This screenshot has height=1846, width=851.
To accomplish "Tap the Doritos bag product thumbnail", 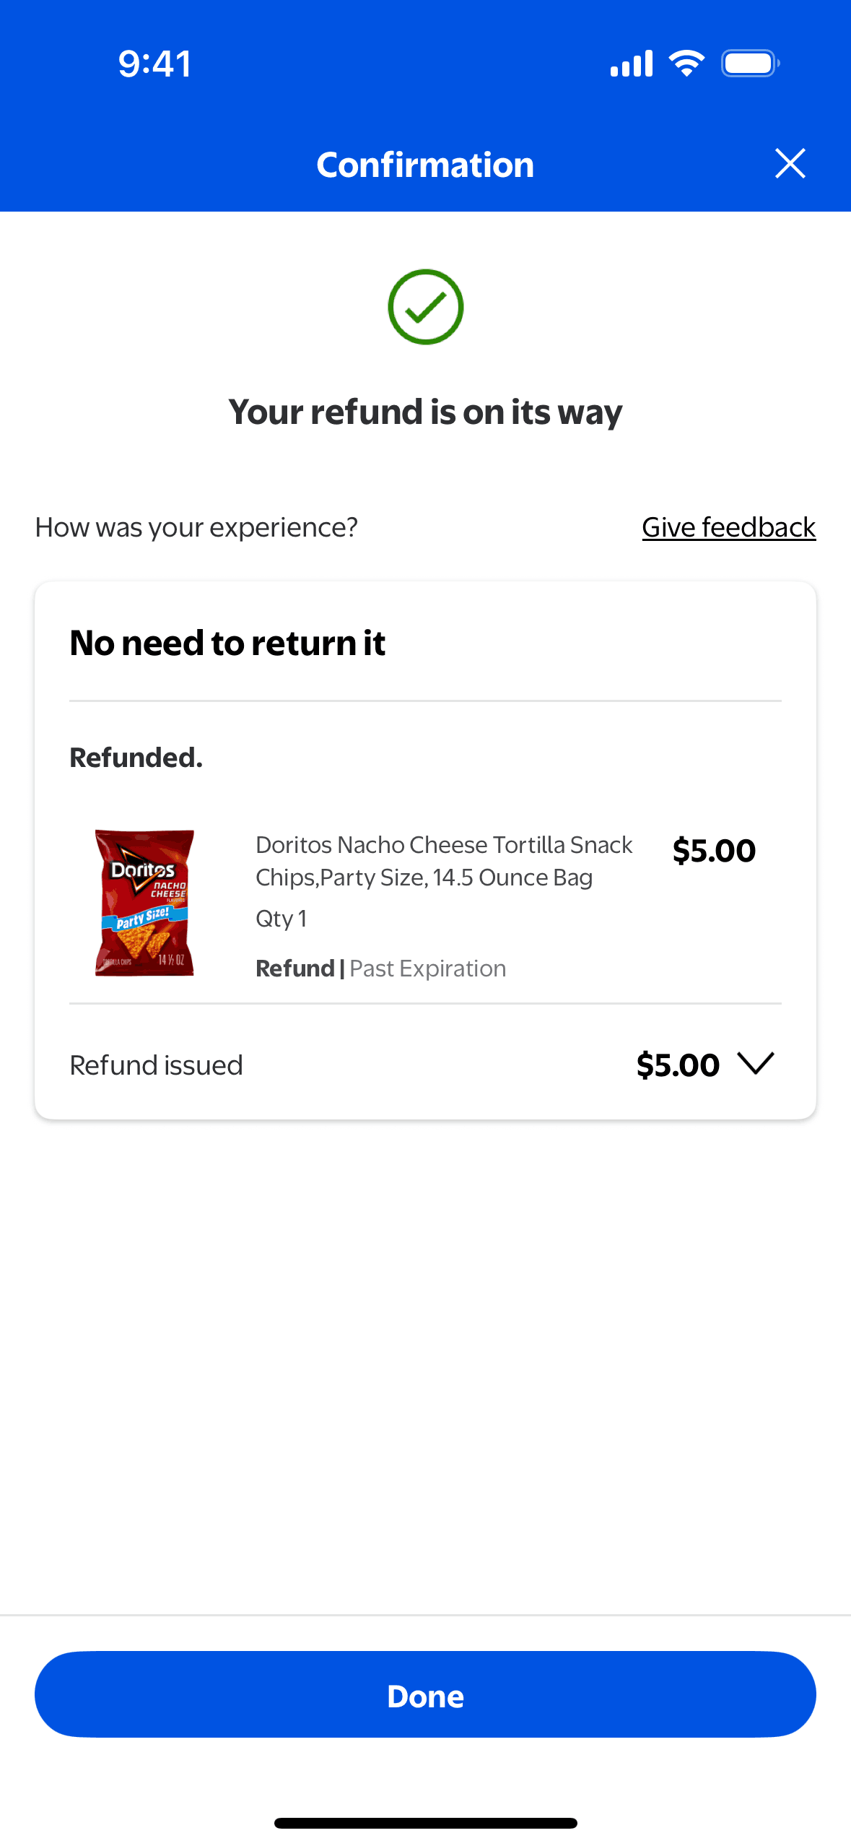I will 144,903.
